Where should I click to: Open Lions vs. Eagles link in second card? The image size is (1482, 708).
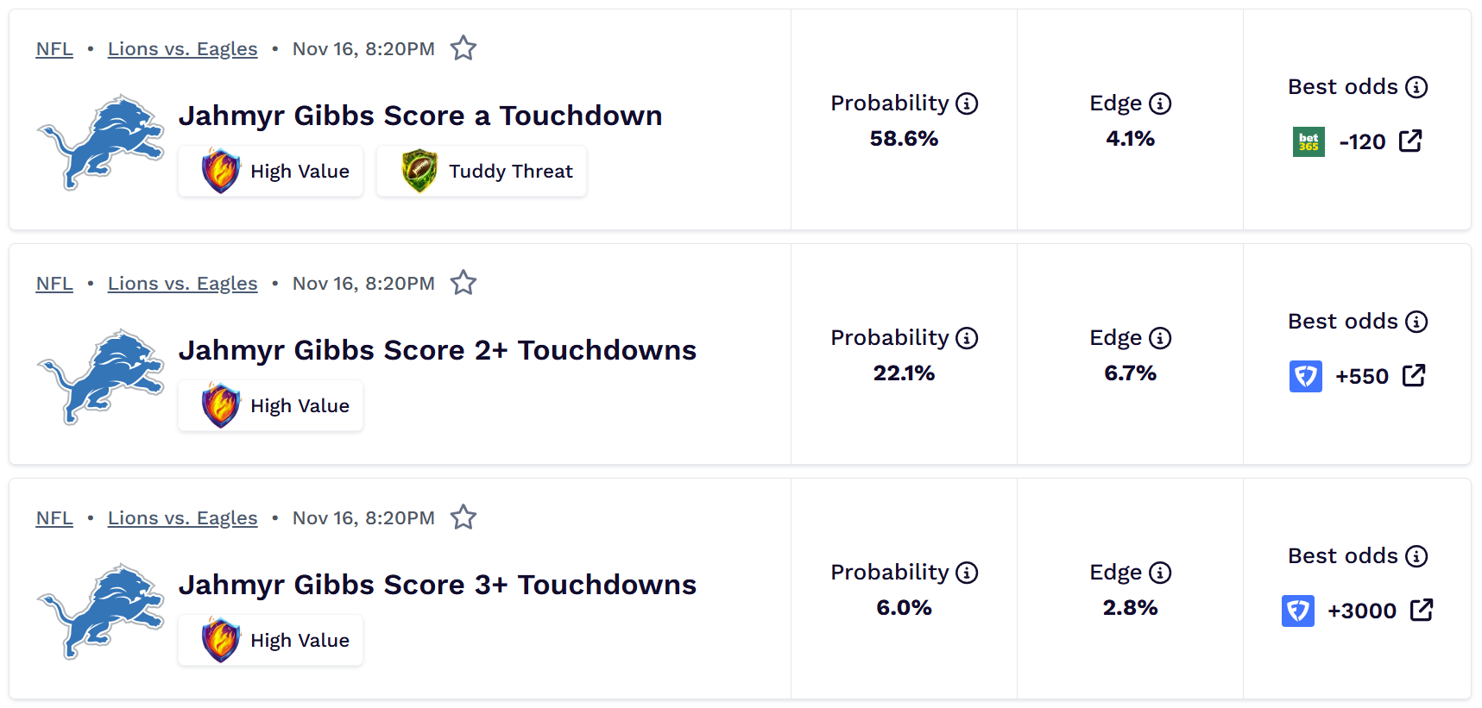click(x=182, y=284)
